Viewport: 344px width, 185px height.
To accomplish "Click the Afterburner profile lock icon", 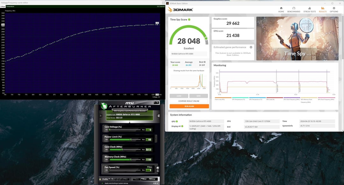I will pyautogui.click(x=100, y=179).
